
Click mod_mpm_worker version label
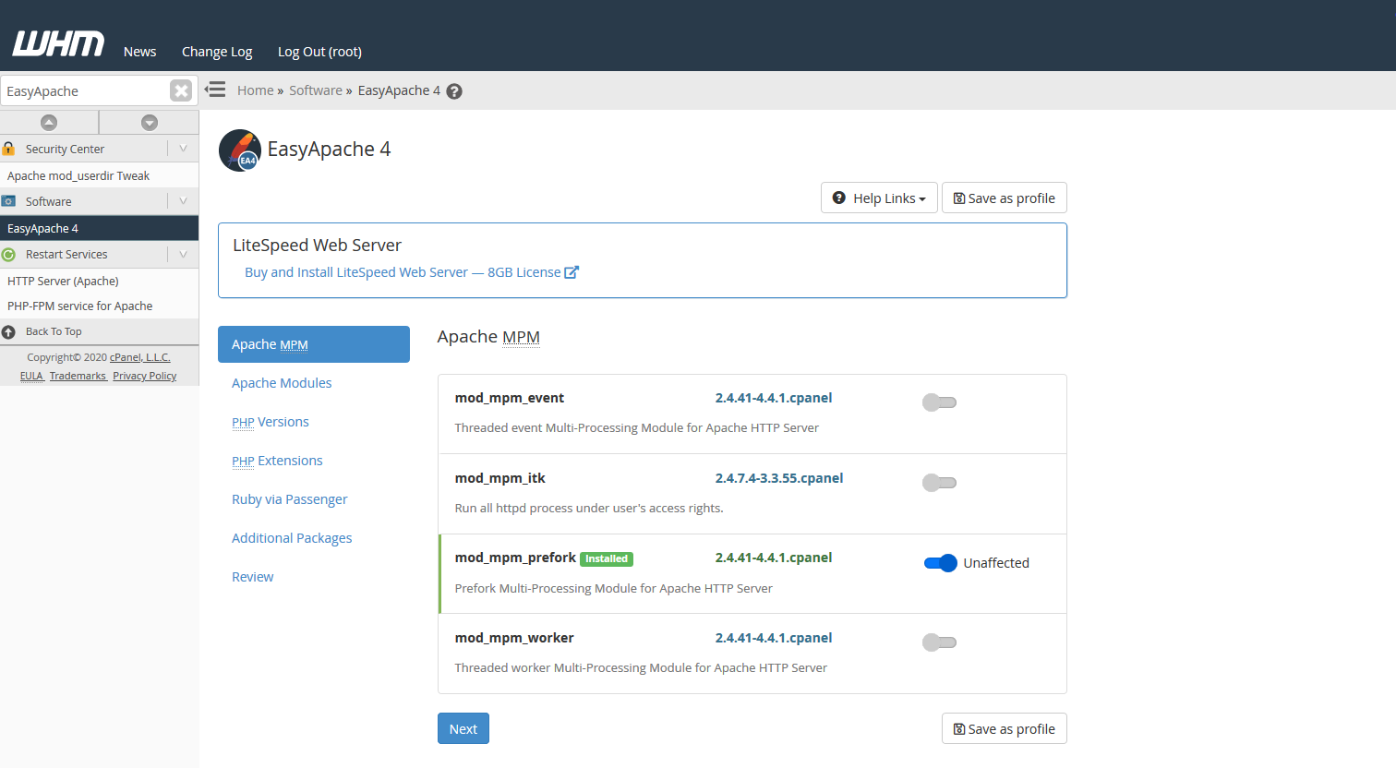[774, 638]
